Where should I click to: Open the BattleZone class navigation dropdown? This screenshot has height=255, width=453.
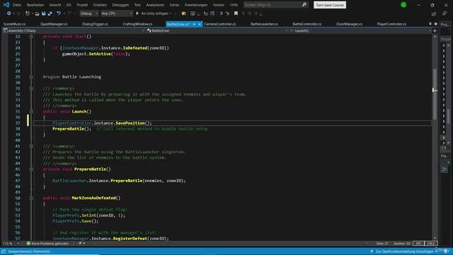[217, 30]
